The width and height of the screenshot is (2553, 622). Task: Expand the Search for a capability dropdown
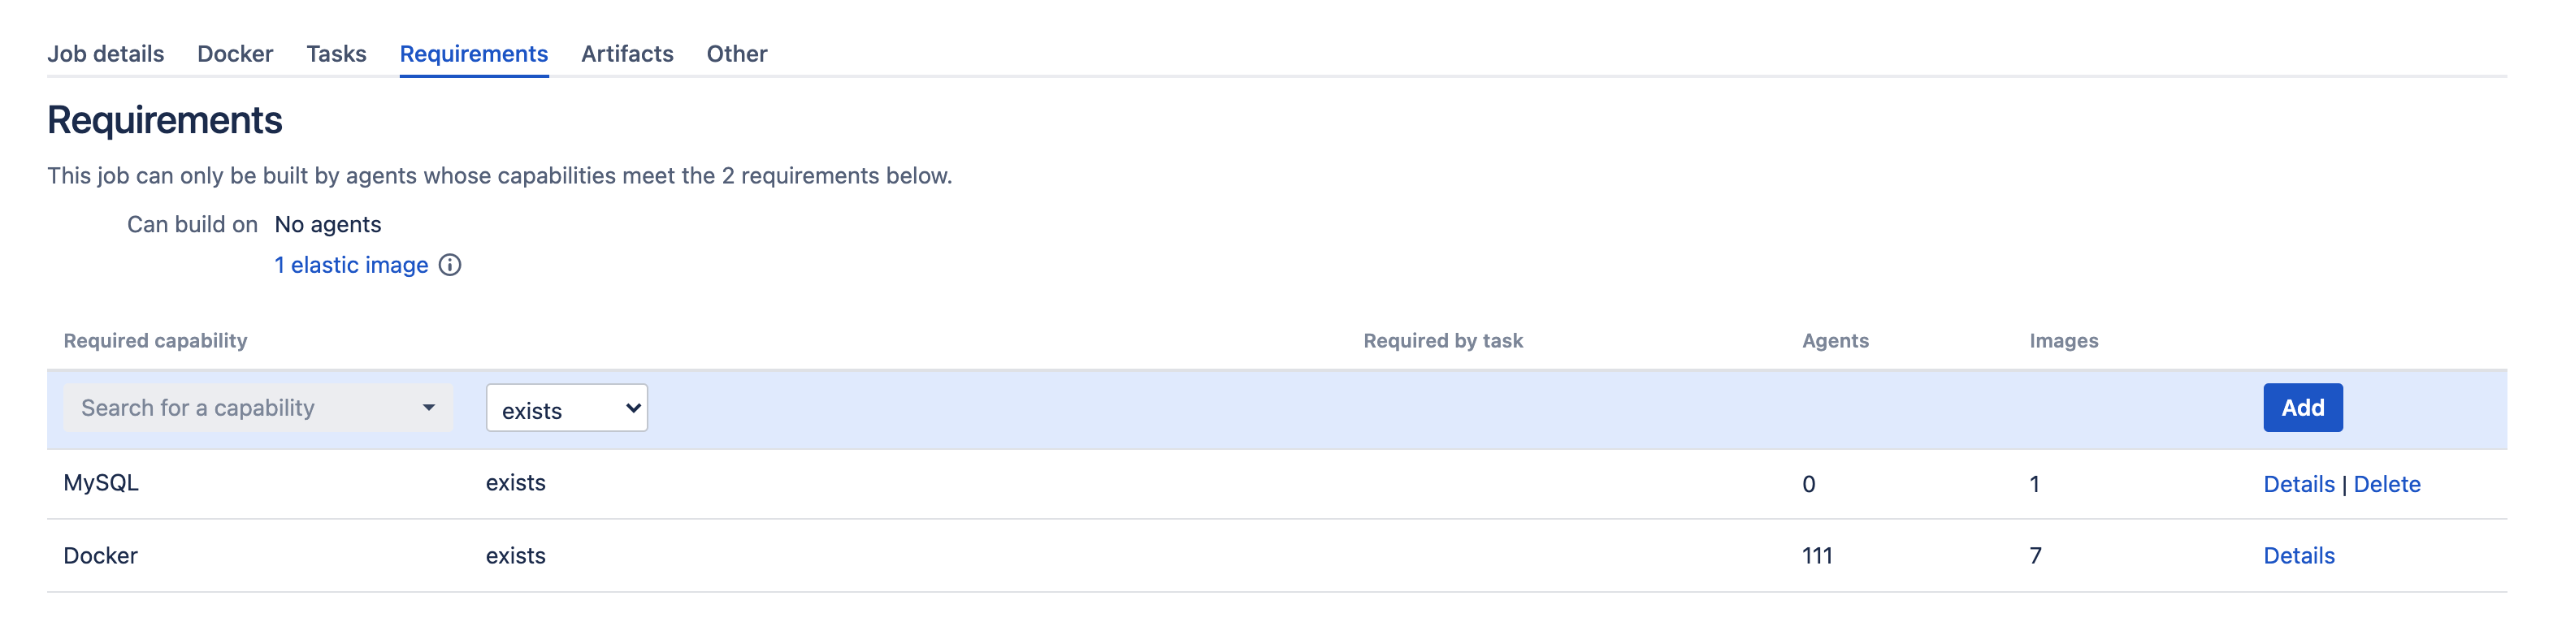click(x=258, y=408)
